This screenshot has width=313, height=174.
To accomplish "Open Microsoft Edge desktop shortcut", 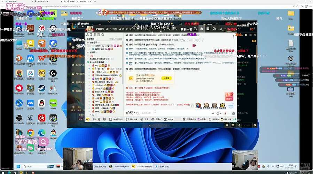I will (x=42, y=133).
